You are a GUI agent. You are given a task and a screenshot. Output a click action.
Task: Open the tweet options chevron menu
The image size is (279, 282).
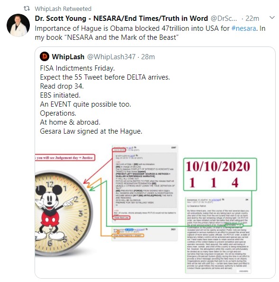pos(272,18)
